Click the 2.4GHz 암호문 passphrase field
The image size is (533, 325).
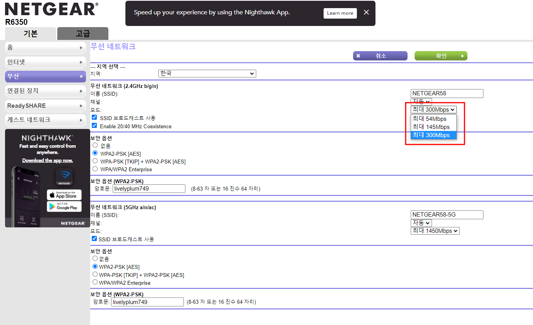point(149,189)
